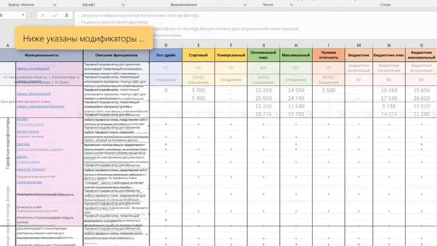
Task: Select the ЮЛ cell under Оптимальный плюс
Action: (264, 68)
